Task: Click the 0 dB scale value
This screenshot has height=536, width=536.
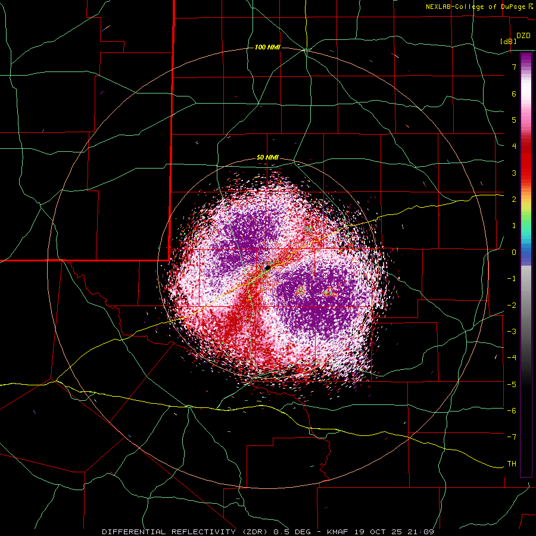Action: (x=514, y=253)
